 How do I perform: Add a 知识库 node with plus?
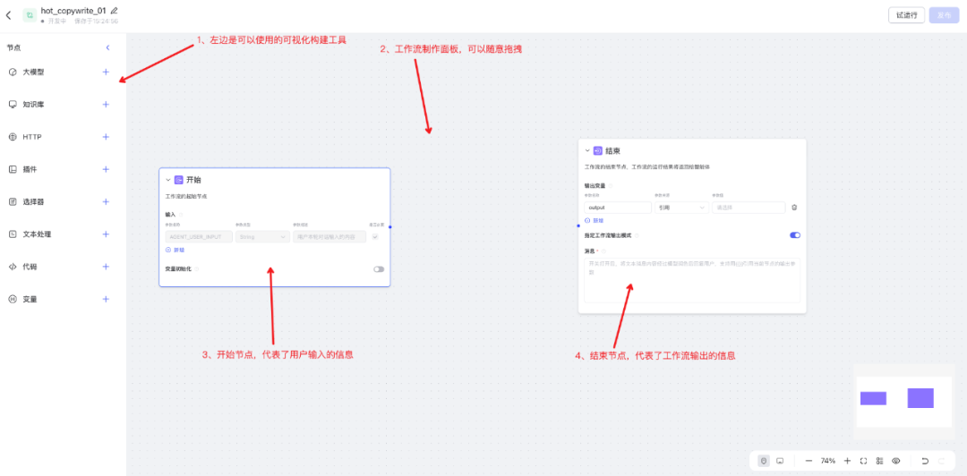point(106,104)
